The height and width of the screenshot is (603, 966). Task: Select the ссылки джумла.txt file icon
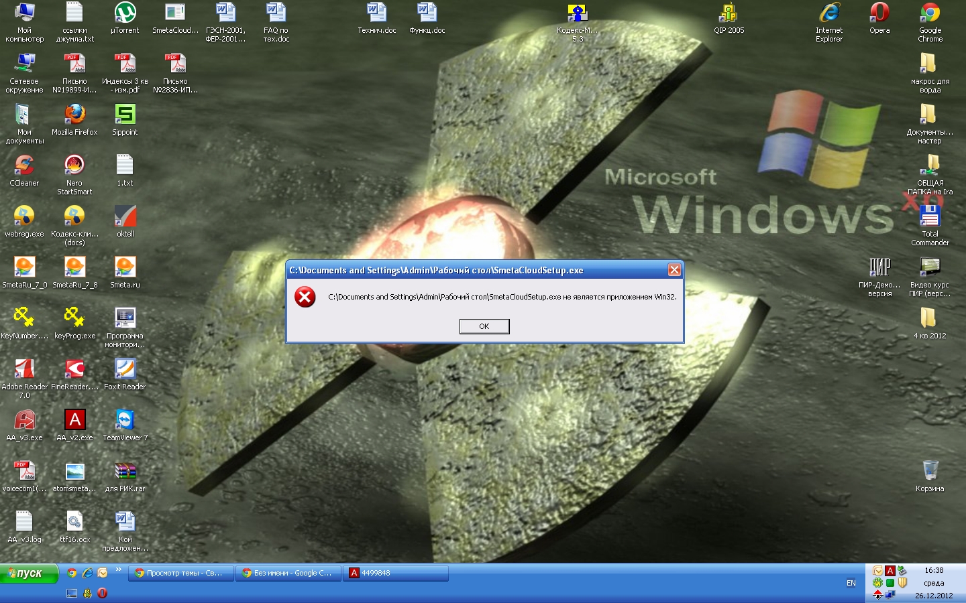[74, 22]
